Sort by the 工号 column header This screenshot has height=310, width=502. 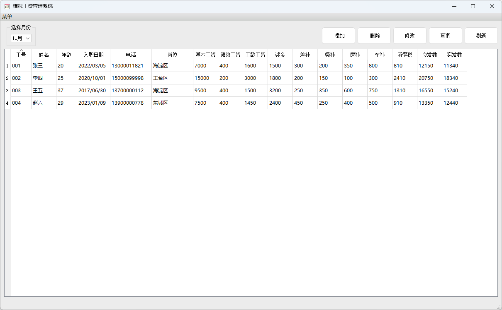[x=21, y=55]
